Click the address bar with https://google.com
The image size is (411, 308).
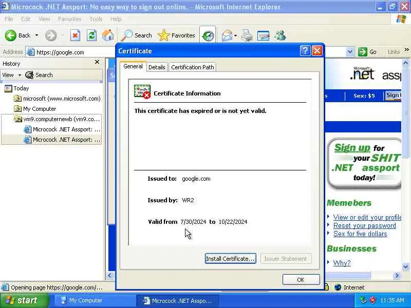[x=71, y=52]
